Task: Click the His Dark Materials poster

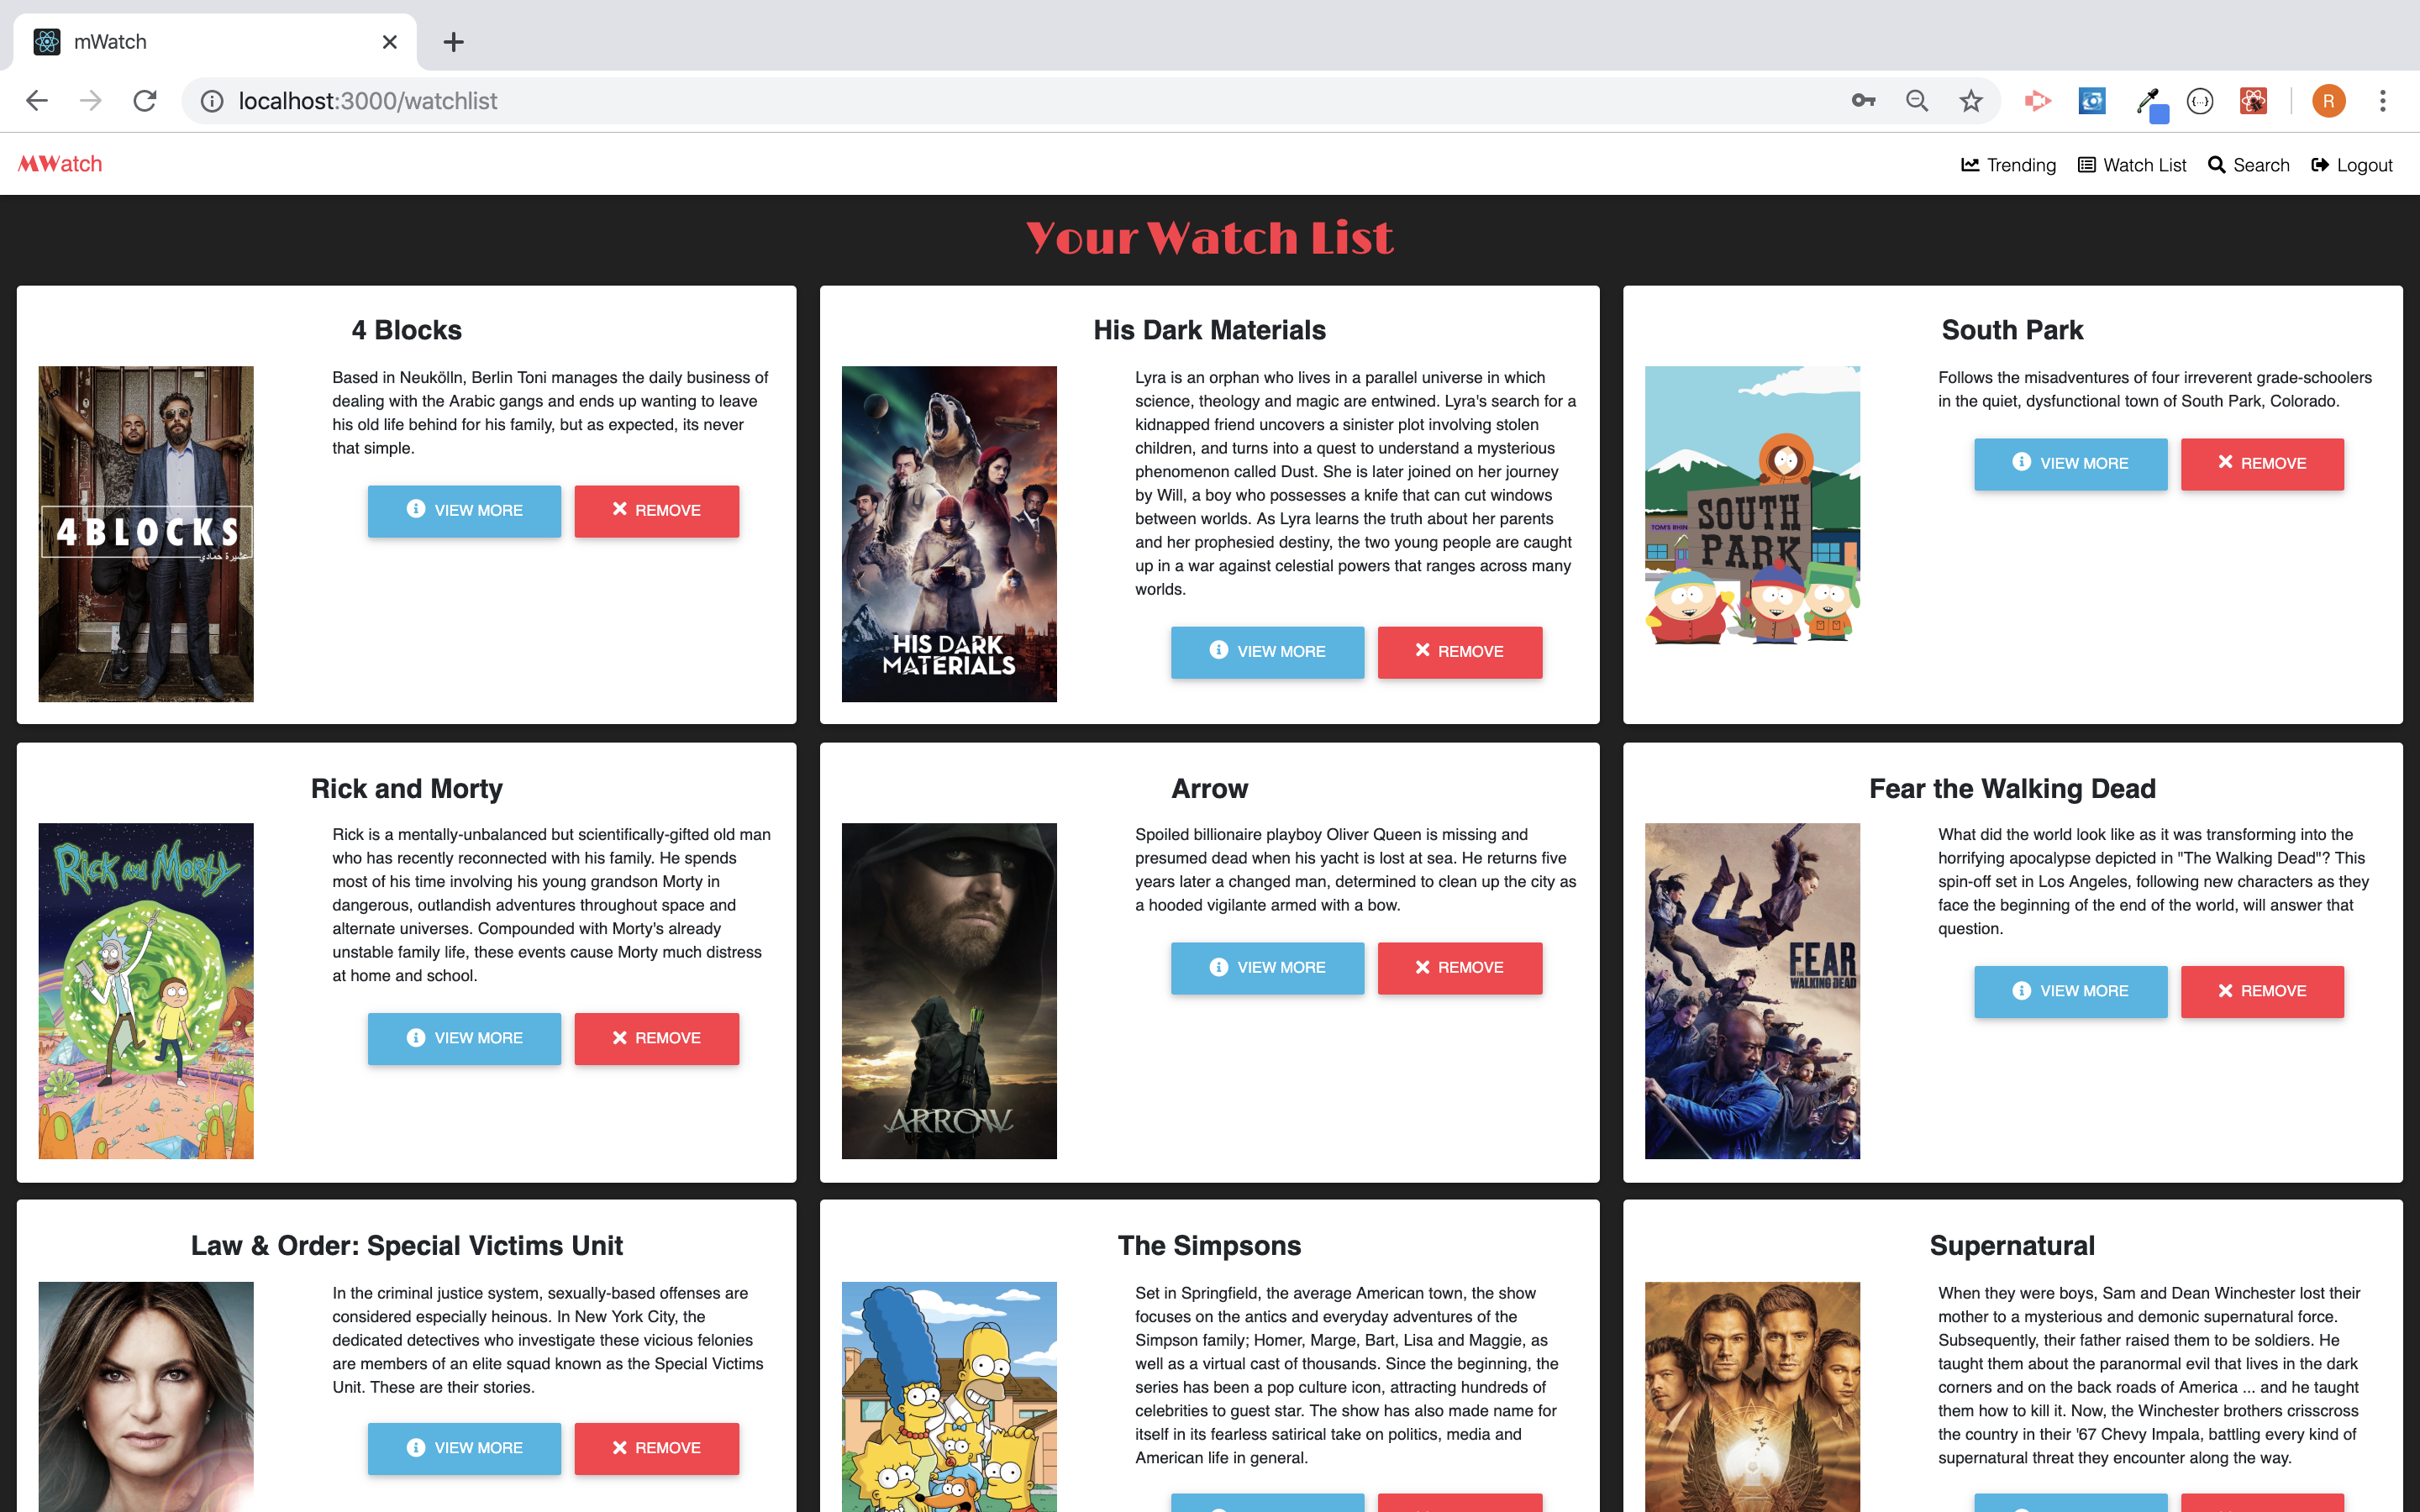Action: [x=948, y=533]
